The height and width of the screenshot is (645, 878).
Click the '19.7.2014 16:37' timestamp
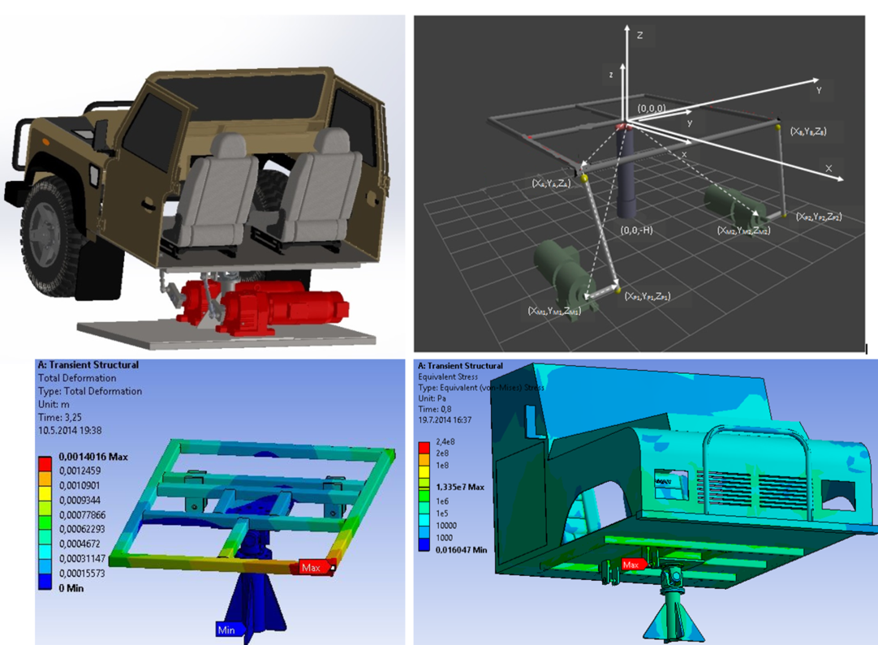[x=445, y=419]
